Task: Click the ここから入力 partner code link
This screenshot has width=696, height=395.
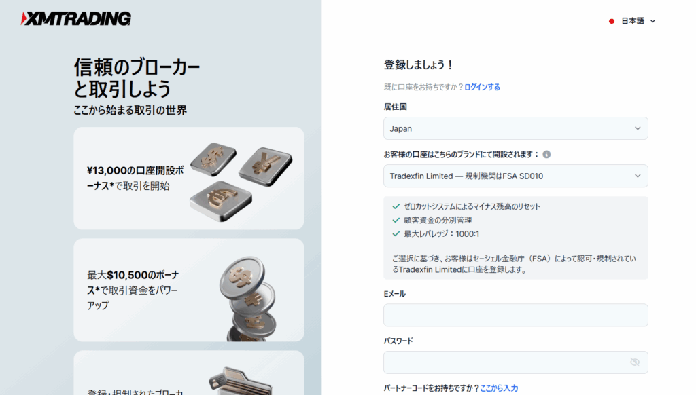Action: click(499, 388)
